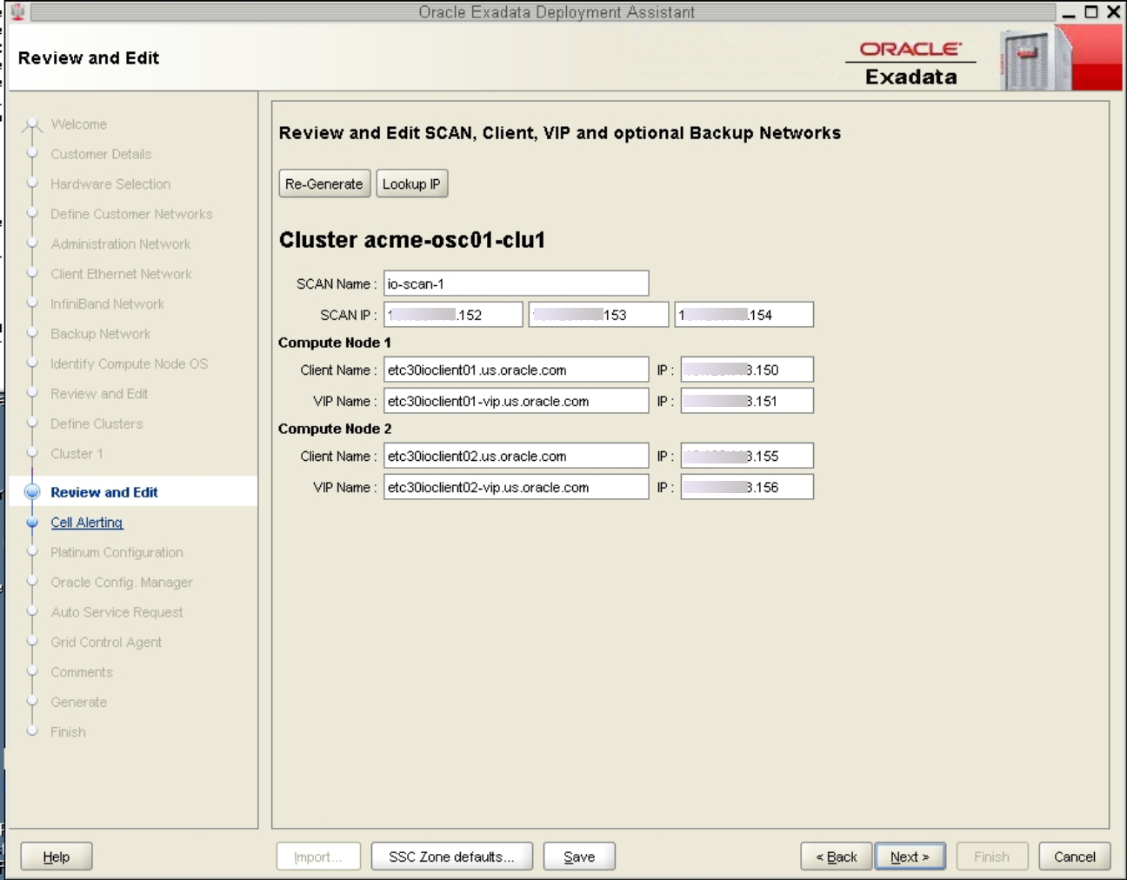Click the Generate step
This screenshot has height=880, width=1127.
[79, 703]
